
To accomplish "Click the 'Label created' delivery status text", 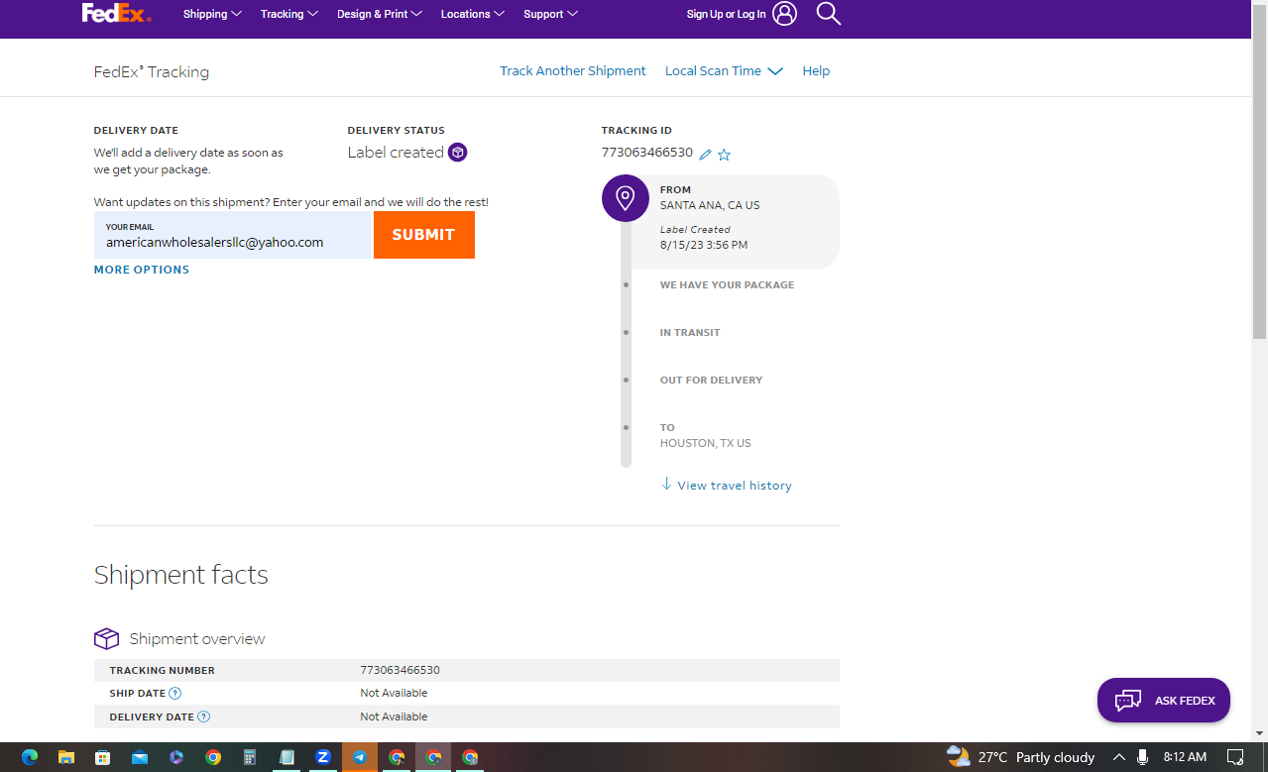I will (x=396, y=153).
